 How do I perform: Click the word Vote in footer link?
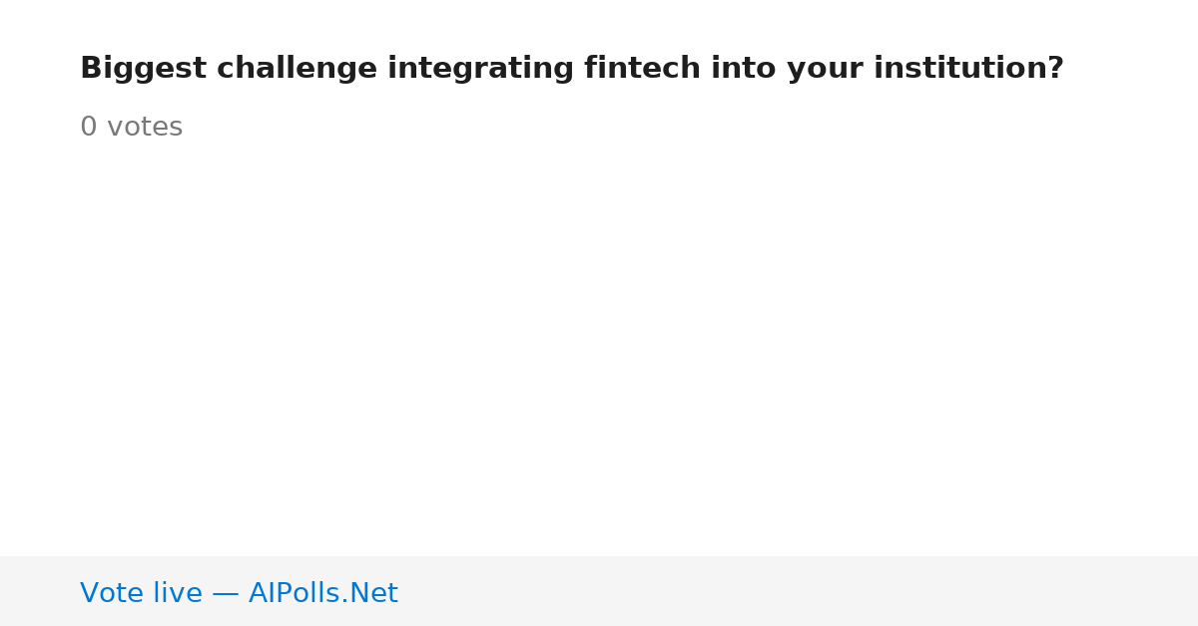click(110, 593)
